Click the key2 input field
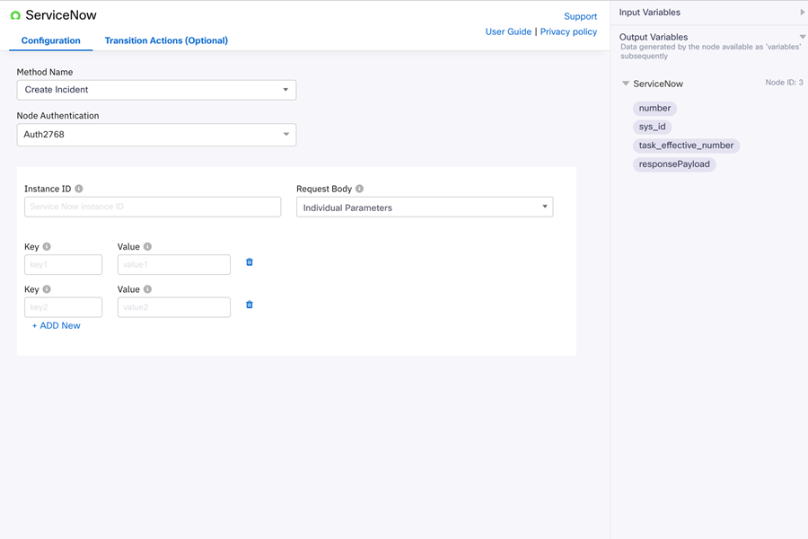This screenshot has height=539, width=808. (x=64, y=307)
